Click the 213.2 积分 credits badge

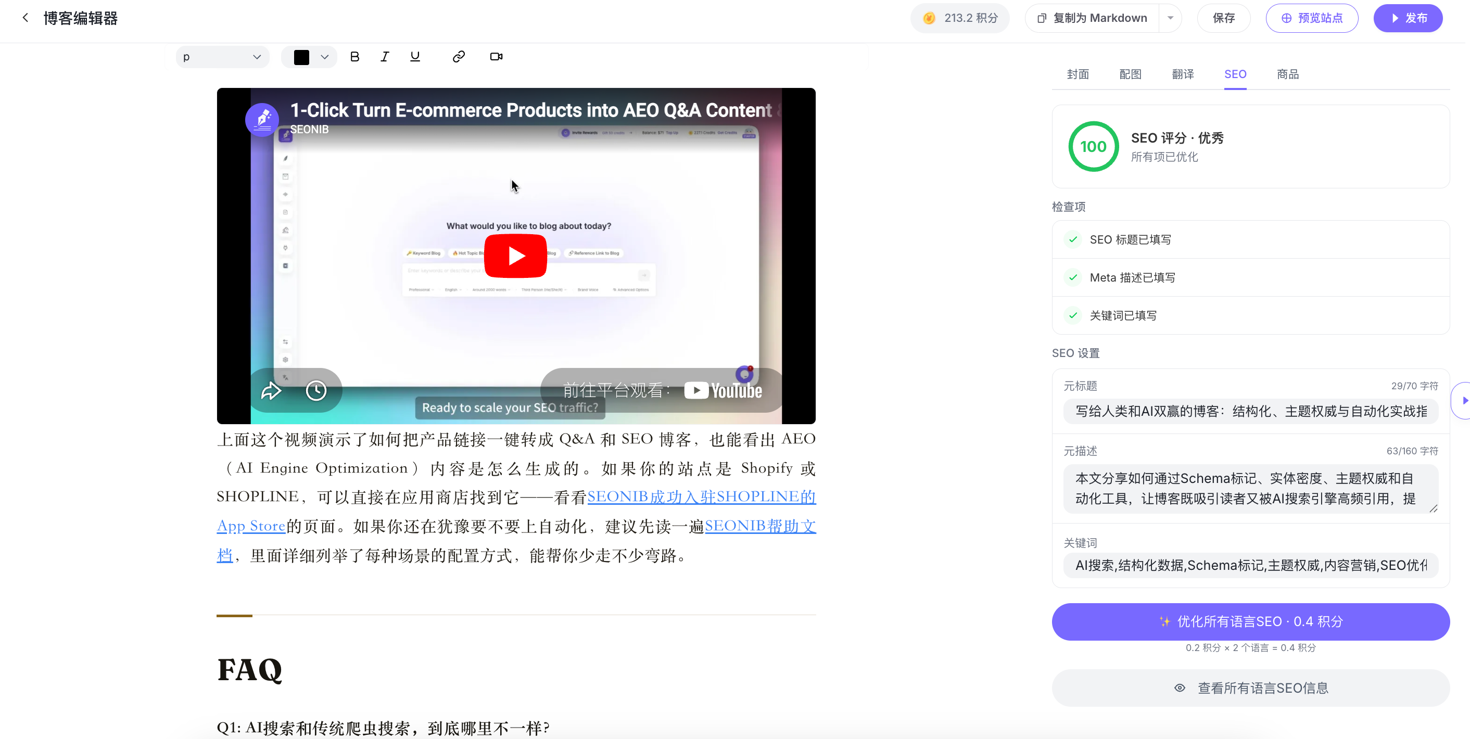(x=960, y=18)
